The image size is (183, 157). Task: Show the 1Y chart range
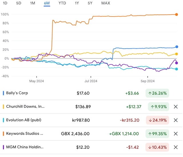click(x=77, y=3)
